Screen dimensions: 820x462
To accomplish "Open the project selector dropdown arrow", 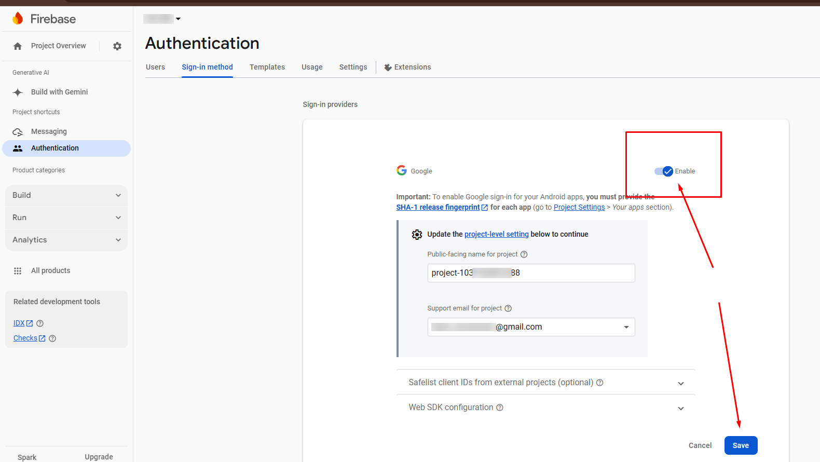I will tap(178, 19).
